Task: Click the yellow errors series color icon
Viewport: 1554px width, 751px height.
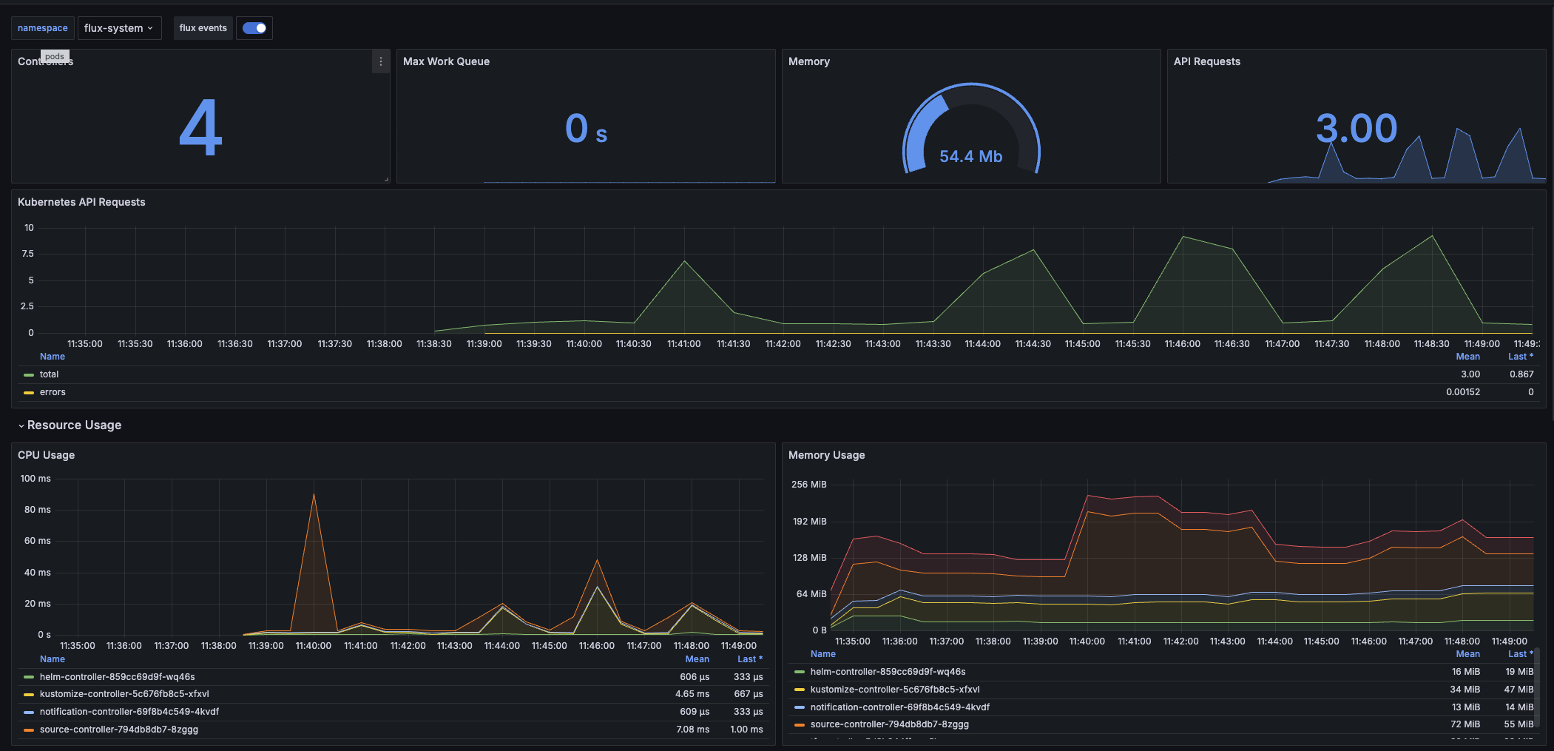Action: tap(29, 393)
